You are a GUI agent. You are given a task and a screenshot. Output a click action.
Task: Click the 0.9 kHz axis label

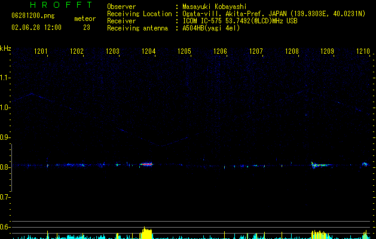coord(5,137)
